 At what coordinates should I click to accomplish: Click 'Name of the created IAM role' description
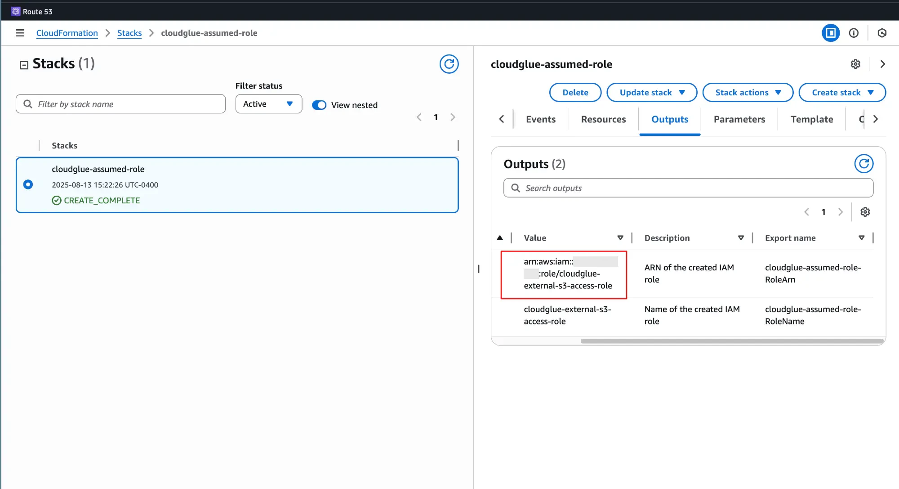(692, 315)
